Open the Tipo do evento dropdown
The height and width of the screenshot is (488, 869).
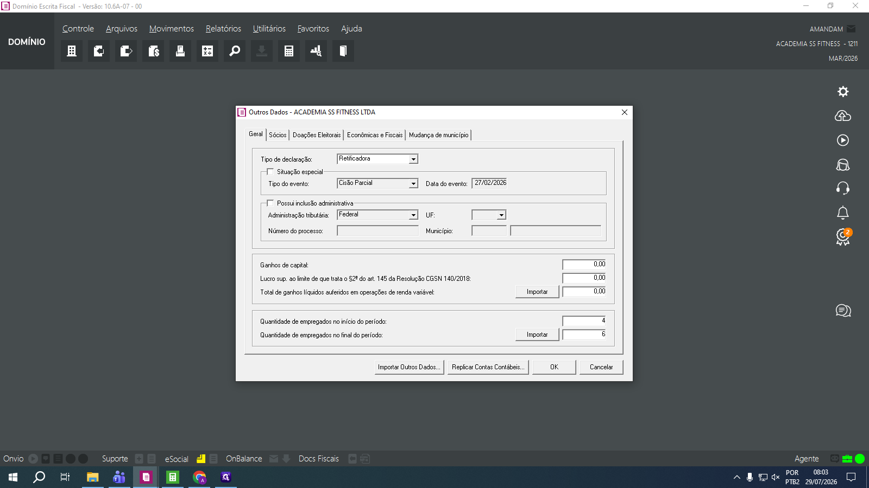tap(413, 183)
